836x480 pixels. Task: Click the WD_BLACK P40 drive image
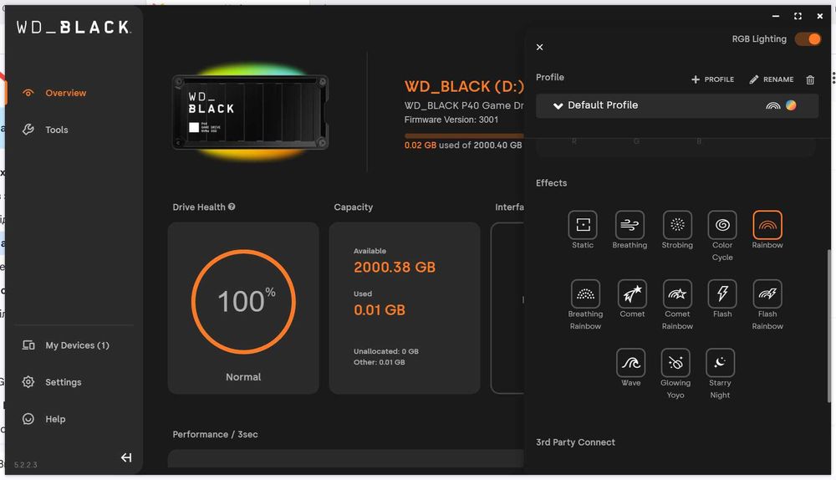tap(249, 112)
